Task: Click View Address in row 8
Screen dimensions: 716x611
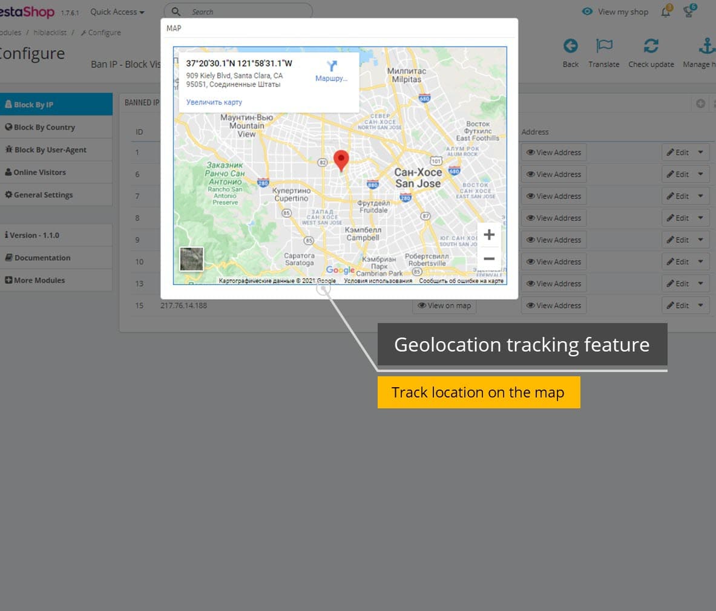Action: (553, 218)
